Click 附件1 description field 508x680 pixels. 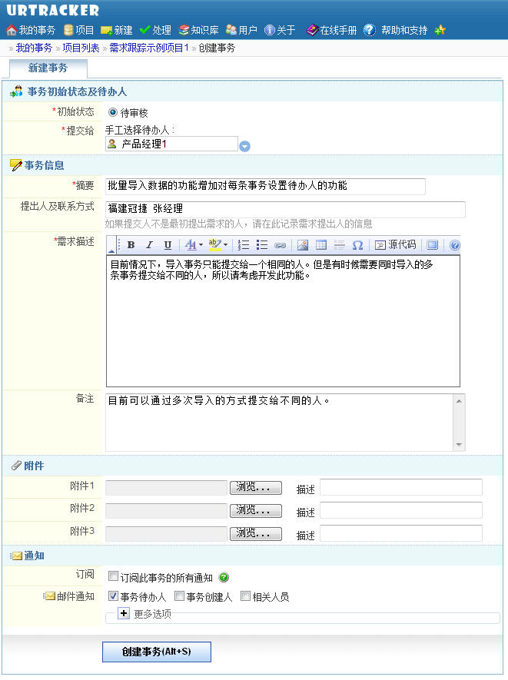coord(401,487)
